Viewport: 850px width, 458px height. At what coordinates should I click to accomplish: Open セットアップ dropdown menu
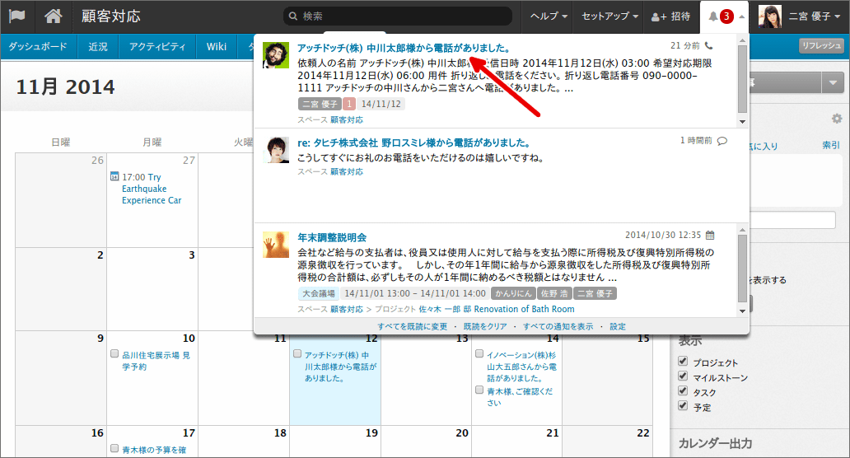pos(609,16)
